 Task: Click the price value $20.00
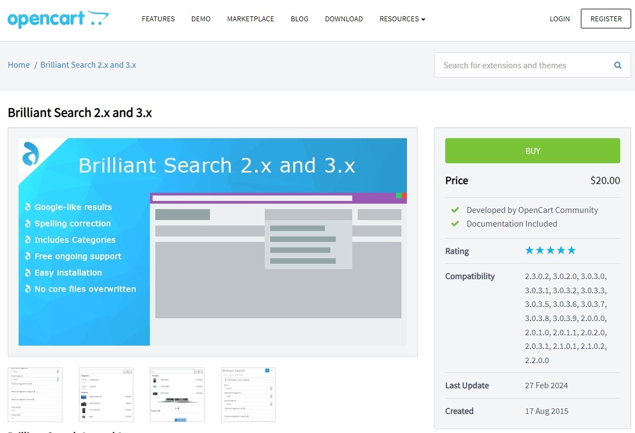(605, 180)
